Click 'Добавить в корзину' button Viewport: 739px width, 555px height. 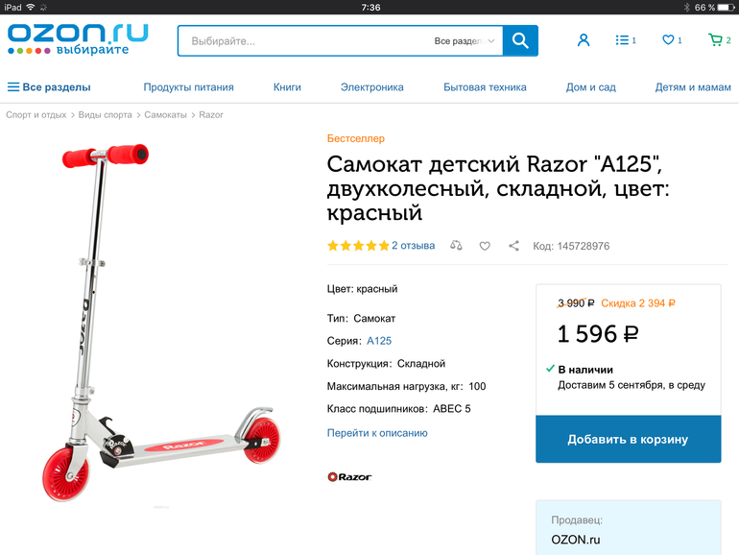[x=629, y=439]
